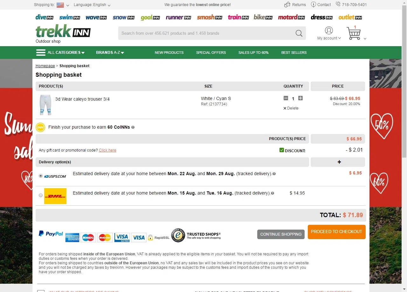Click the RapidSSL lock badge
The height and width of the screenshot is (292, 407).
click(x=159, y=238)
